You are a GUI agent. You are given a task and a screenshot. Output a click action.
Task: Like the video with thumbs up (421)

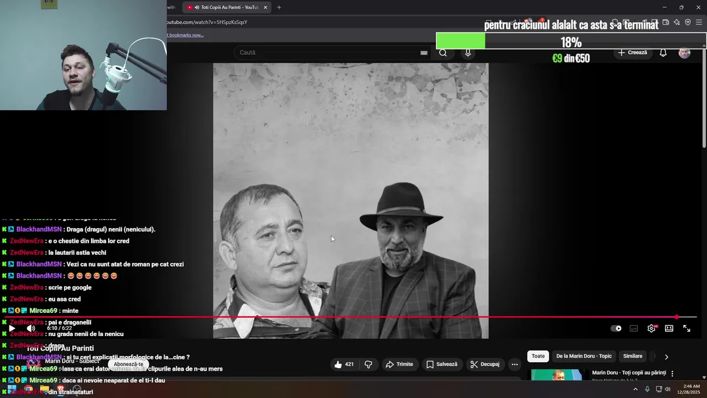pyautogui.click(x=344, y=364)
